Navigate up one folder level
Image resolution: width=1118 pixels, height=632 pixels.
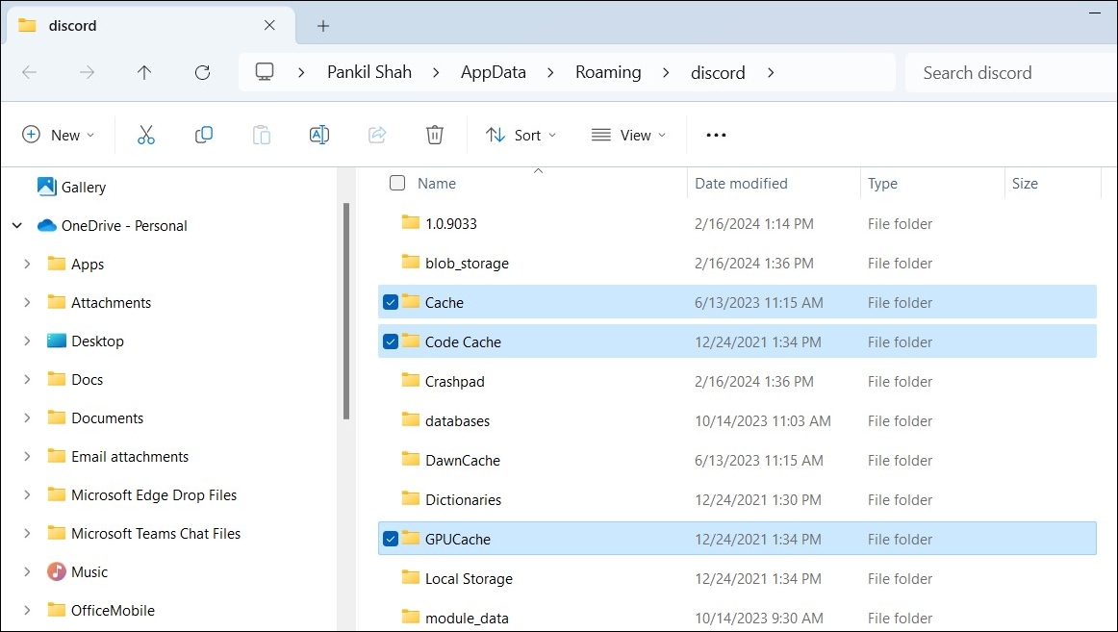[x=144, y=72]
